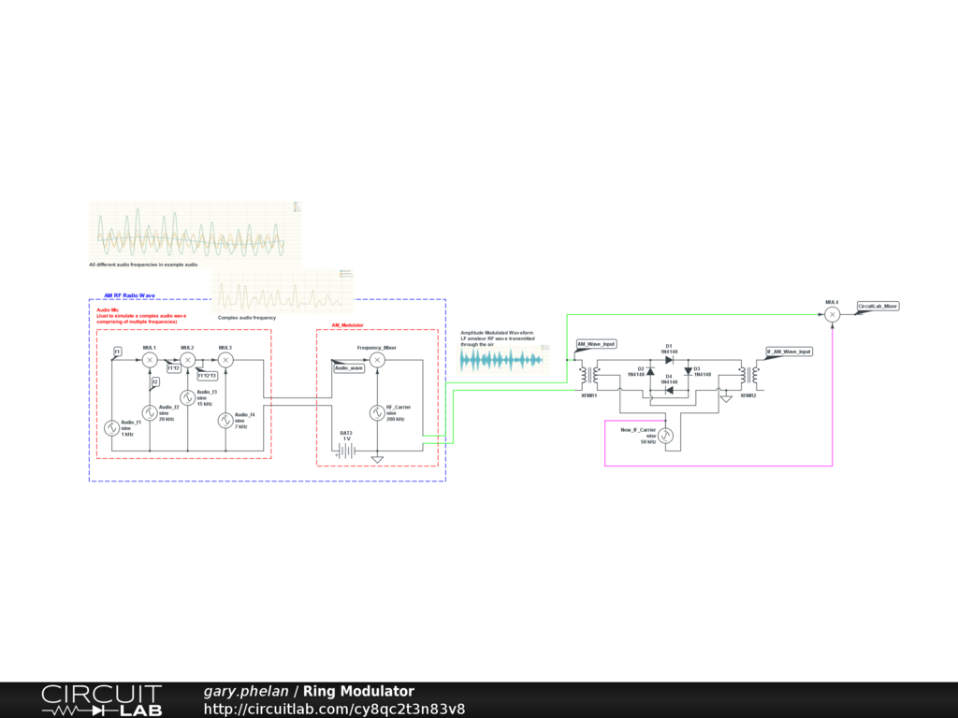This screenshot has height=718, width=958.
Task: Click the MUL4 multiplier symbol
Action: click(832, 315)
